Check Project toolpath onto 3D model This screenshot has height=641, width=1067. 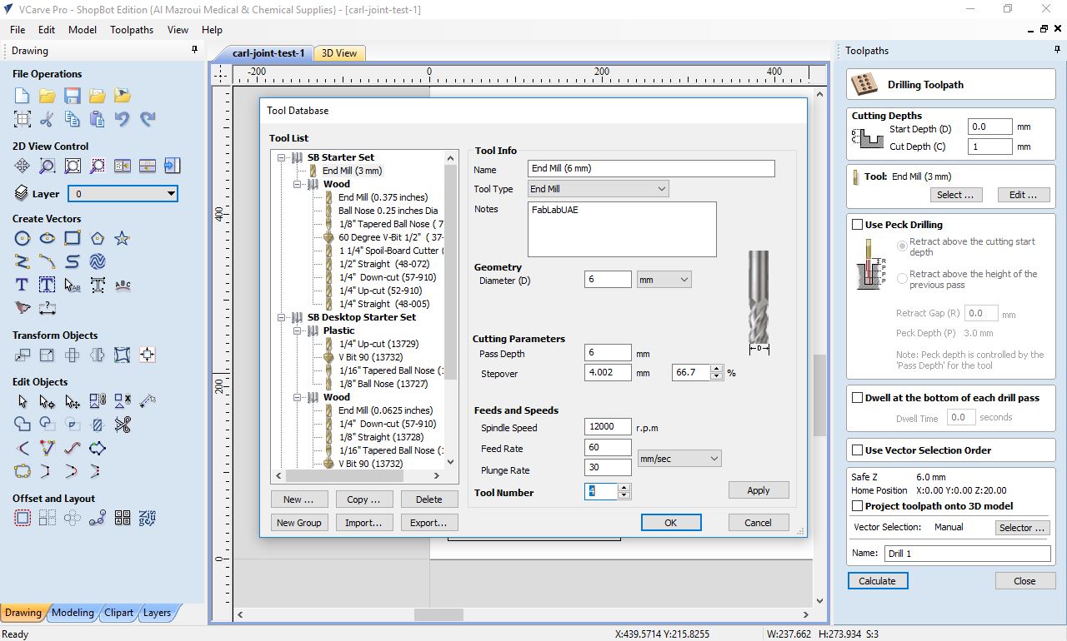tap(857, 506)
